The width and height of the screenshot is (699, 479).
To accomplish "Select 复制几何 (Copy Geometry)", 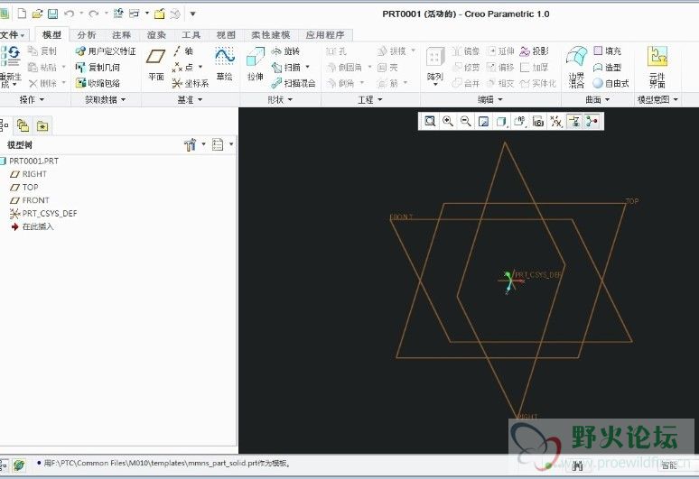I will click(x=98, y=68).
